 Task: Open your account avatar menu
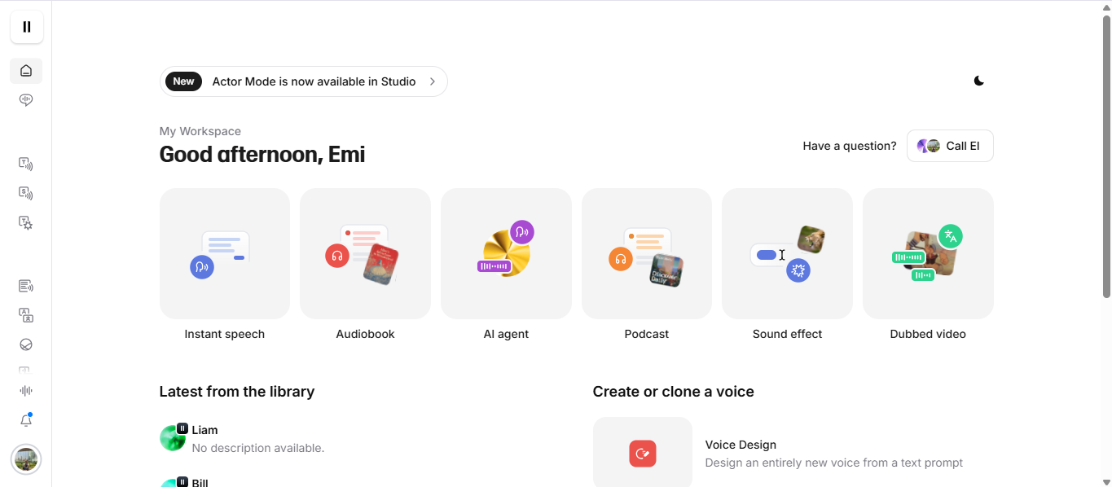(25, 459)
